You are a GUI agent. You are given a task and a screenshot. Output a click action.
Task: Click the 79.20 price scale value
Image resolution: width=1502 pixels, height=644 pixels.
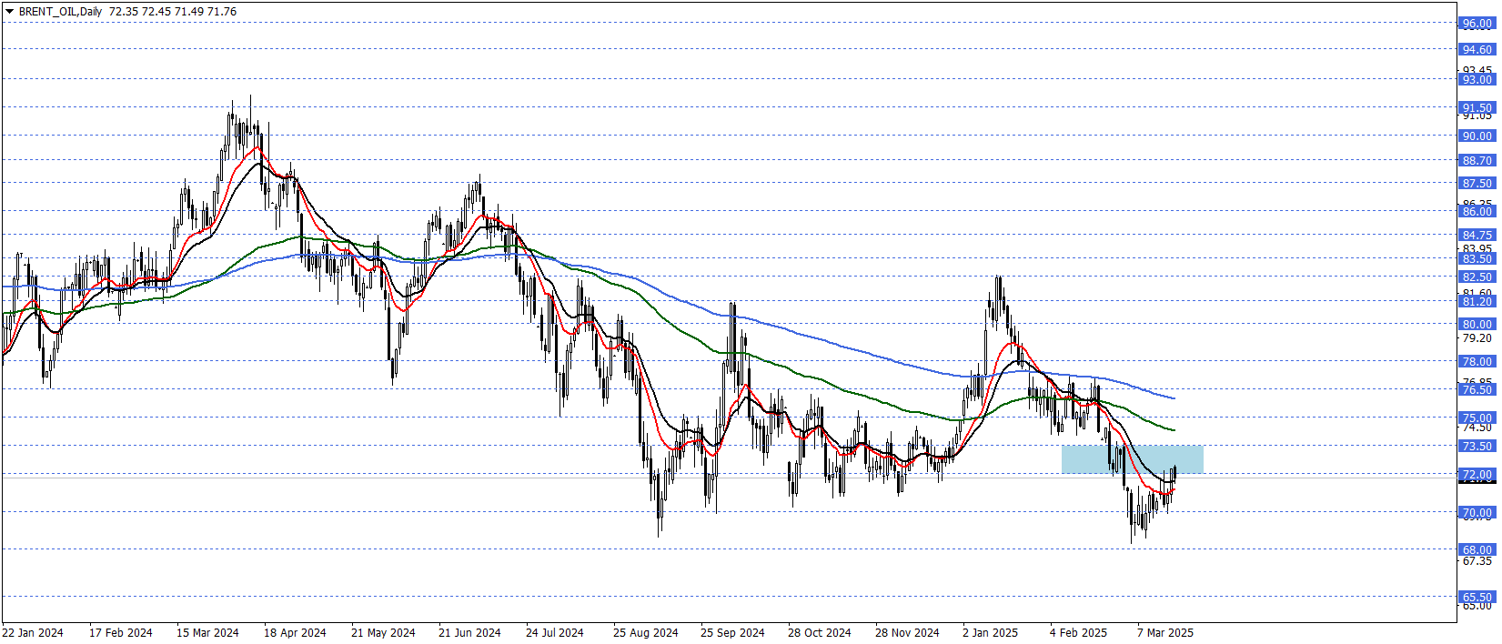click(x=1477, y=338)
